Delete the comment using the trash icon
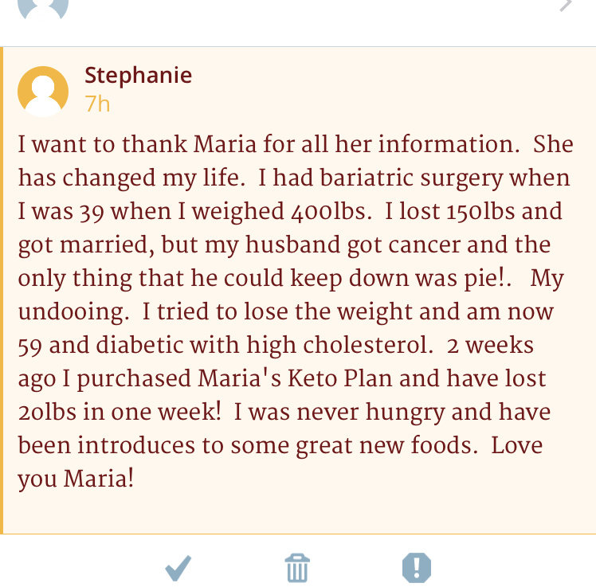 [297, 568]
